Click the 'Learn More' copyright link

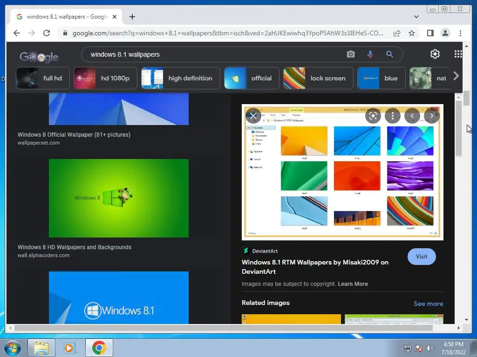tap(353, 284)
